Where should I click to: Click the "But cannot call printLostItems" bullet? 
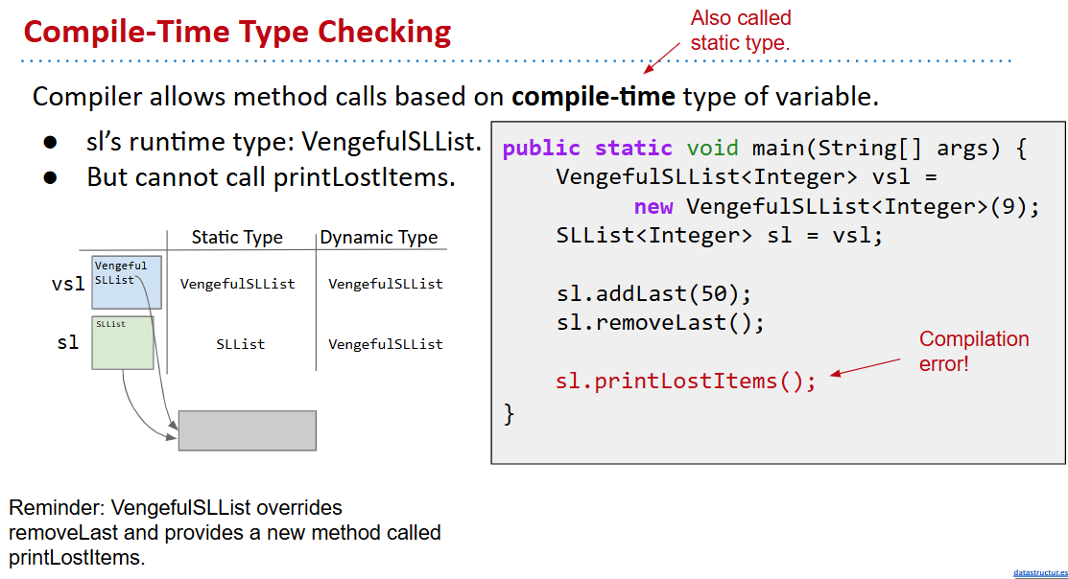click(x=271, y=177)
